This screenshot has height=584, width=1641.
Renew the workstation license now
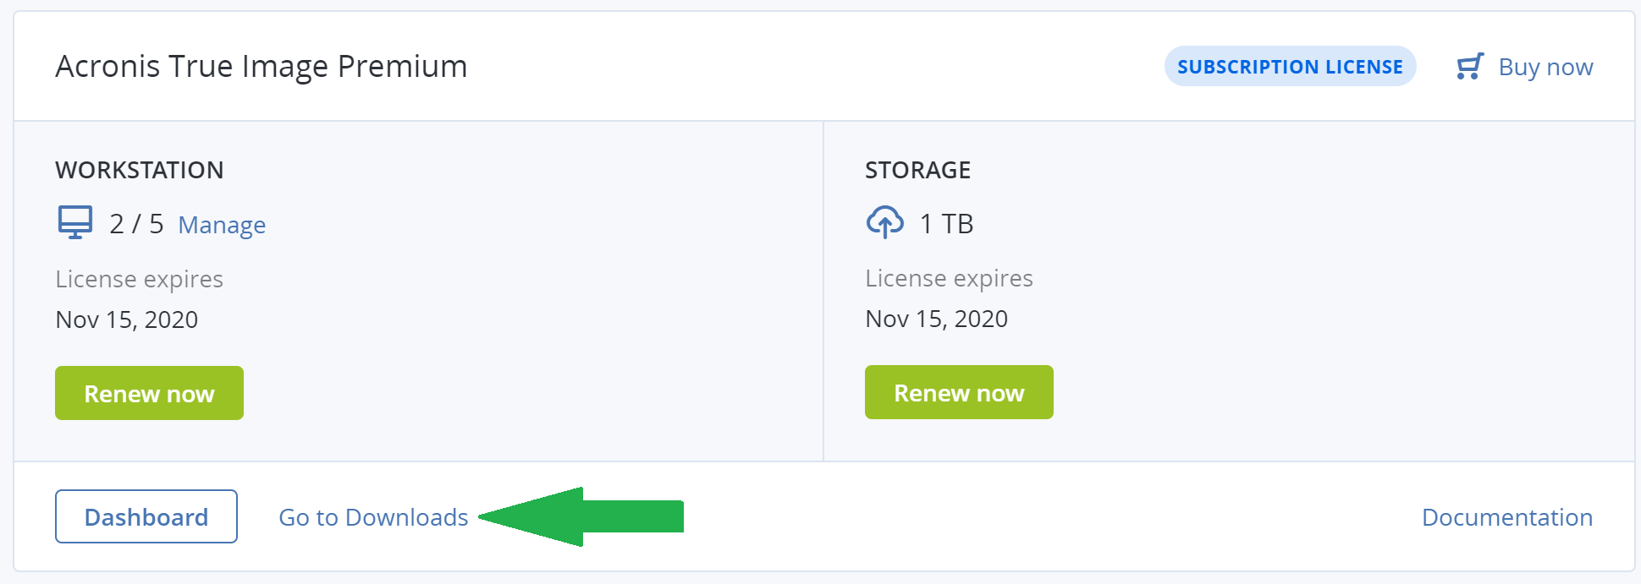[149, 392]
